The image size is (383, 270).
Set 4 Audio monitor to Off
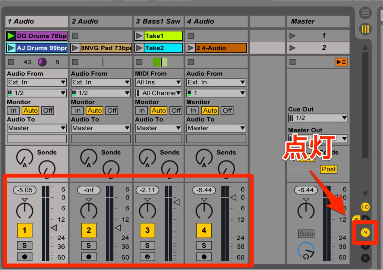click(227, 111)
